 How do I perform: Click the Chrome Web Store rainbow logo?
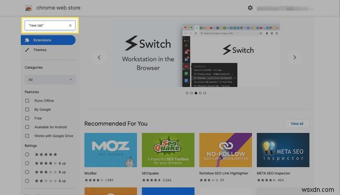29,8
